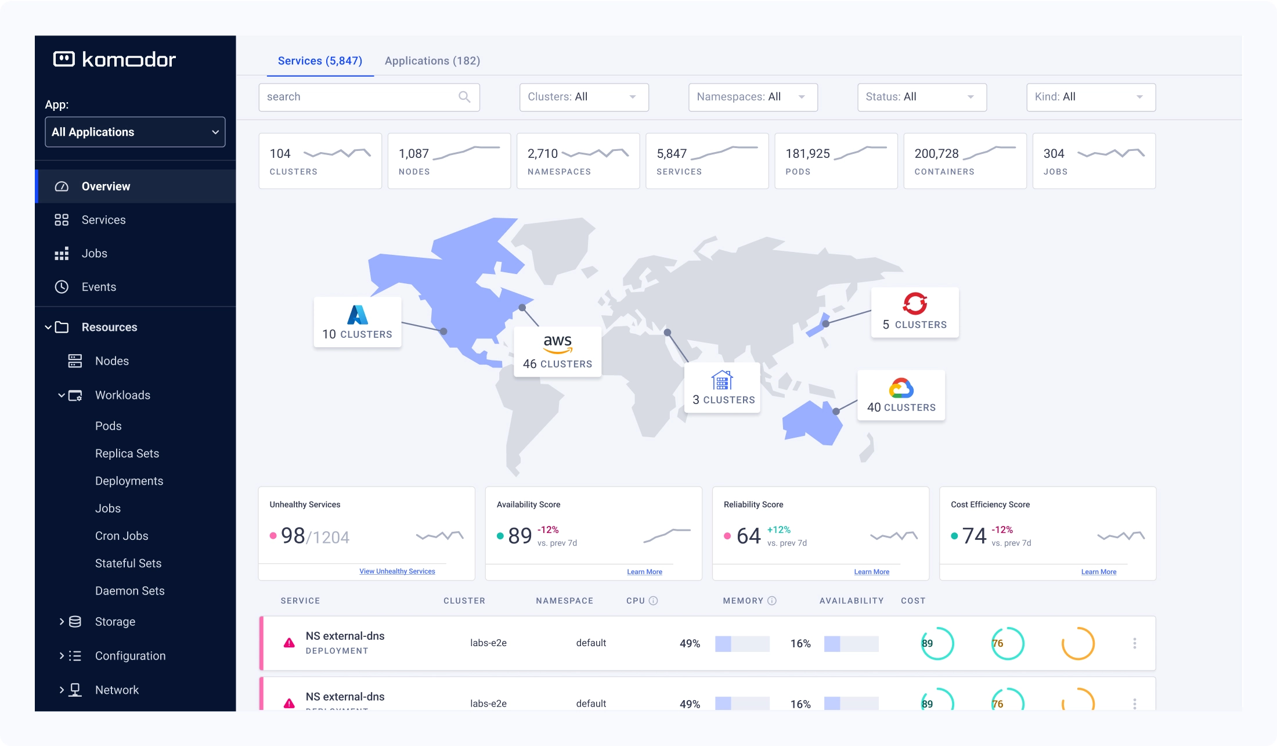The height and width of the screenshot is (746, 1277).
Task: Open Jobs under Workloads
Action: (x=108, y=509)
